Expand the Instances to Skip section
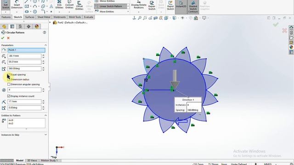This screenshot has height=165, width=294. (x=45, y=135)
